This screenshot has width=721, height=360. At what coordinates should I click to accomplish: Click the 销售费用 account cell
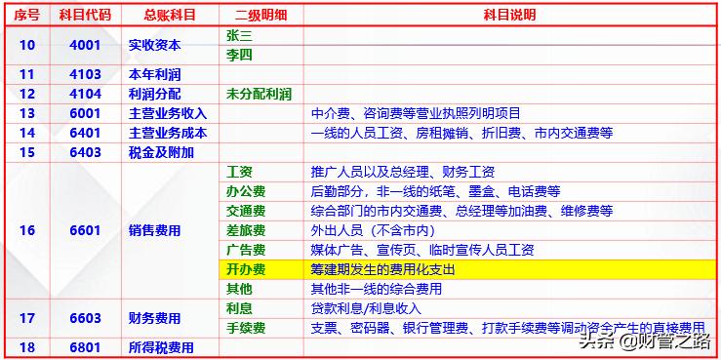(x=170, y=230)
